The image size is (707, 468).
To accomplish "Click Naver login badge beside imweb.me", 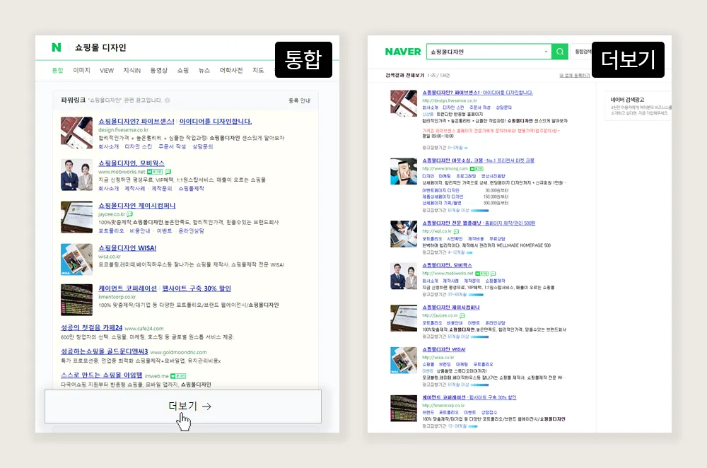I will (178, 376).
